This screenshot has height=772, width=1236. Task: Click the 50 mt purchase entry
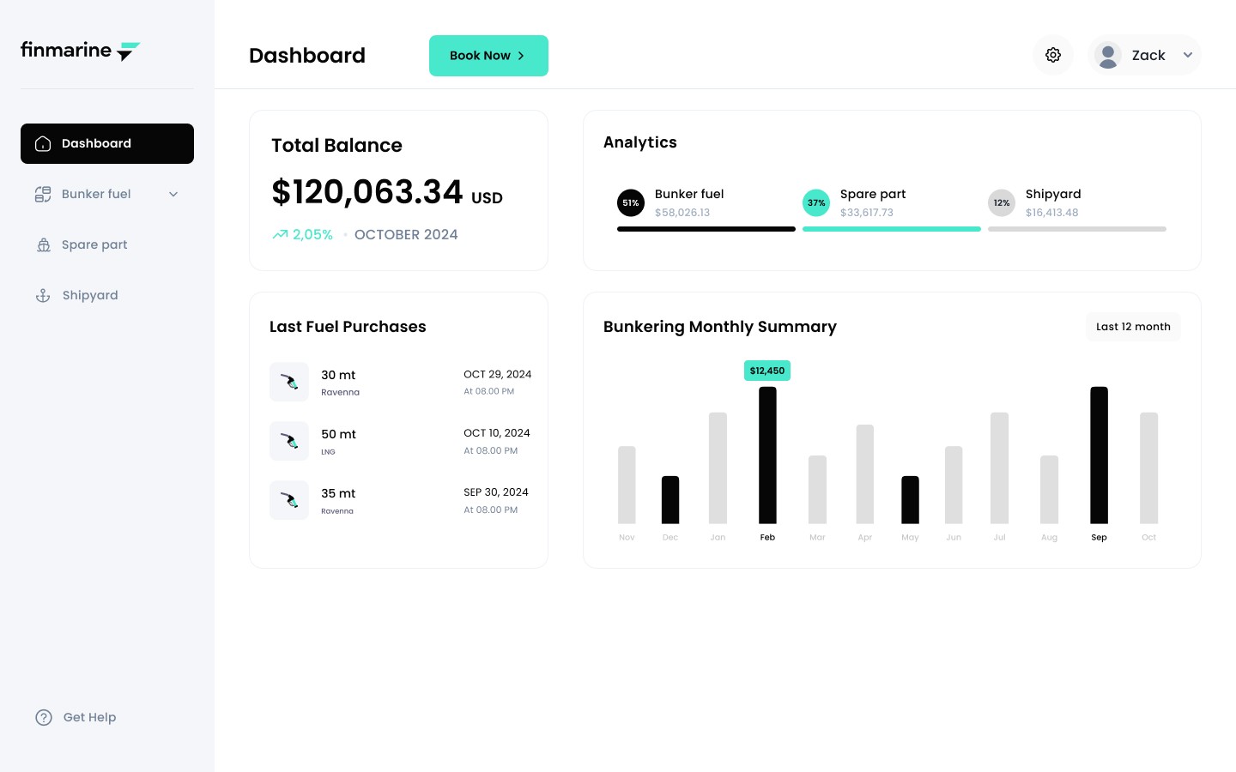pyautogui.click(x=401, y=441)
